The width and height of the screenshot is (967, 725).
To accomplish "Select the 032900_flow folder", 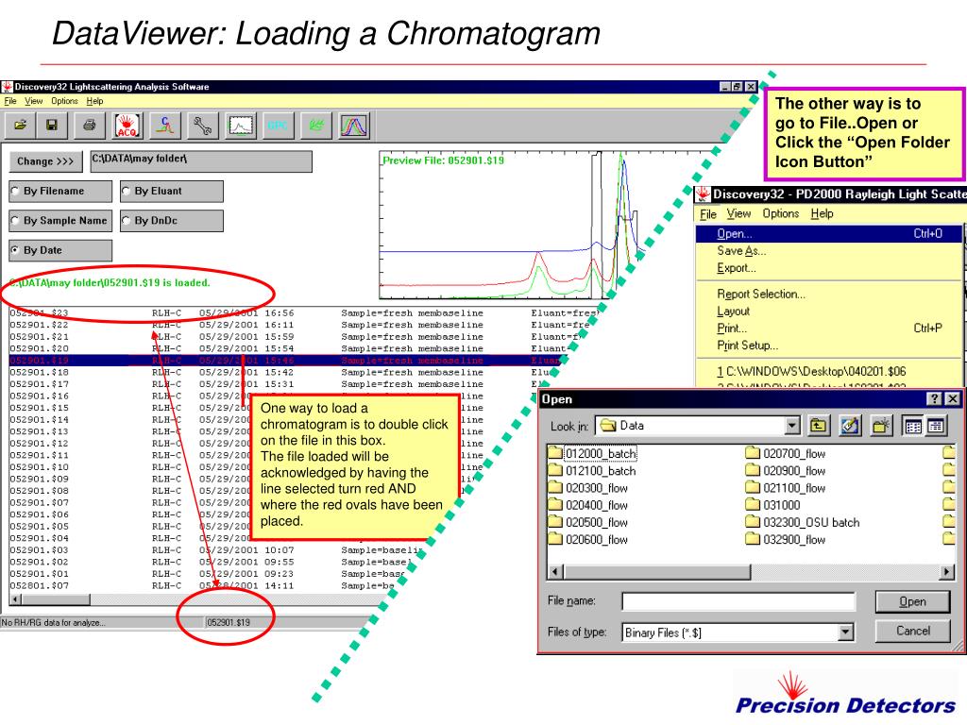I will tap(786, 539).
